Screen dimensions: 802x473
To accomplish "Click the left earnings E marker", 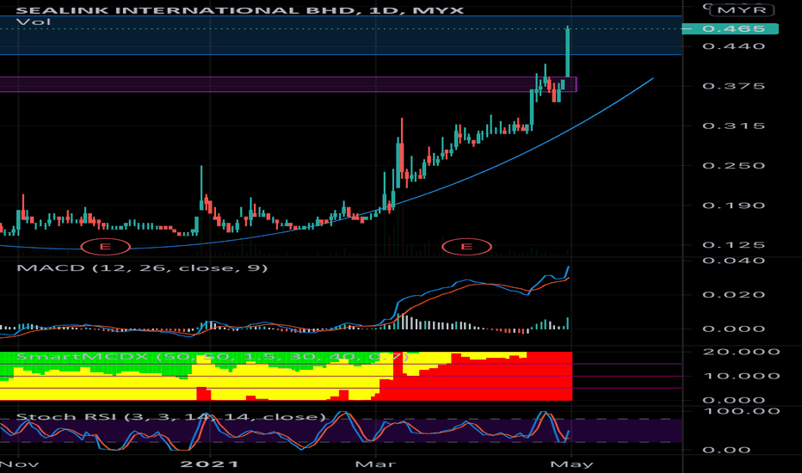I will point(106,247).
